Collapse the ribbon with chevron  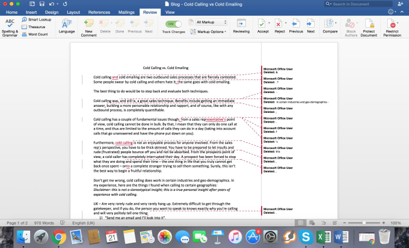click(402, 12)
